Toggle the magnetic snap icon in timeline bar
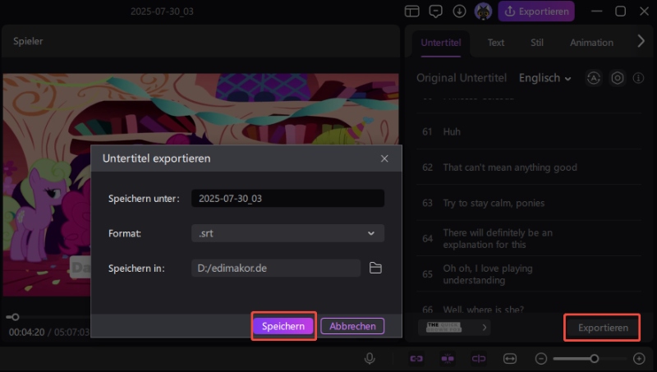657x372 pixels. point(448,358)
